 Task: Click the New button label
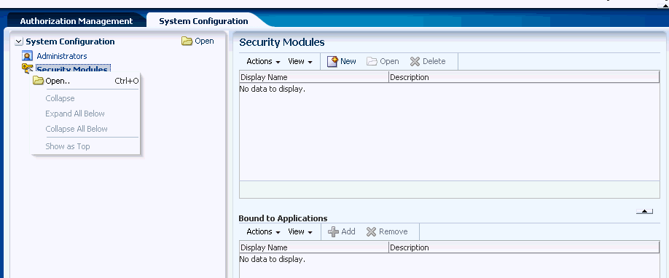click(348, 61)
